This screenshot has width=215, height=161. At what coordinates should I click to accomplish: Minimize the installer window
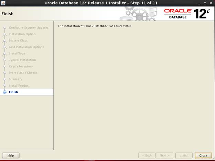tap(199, 3)
